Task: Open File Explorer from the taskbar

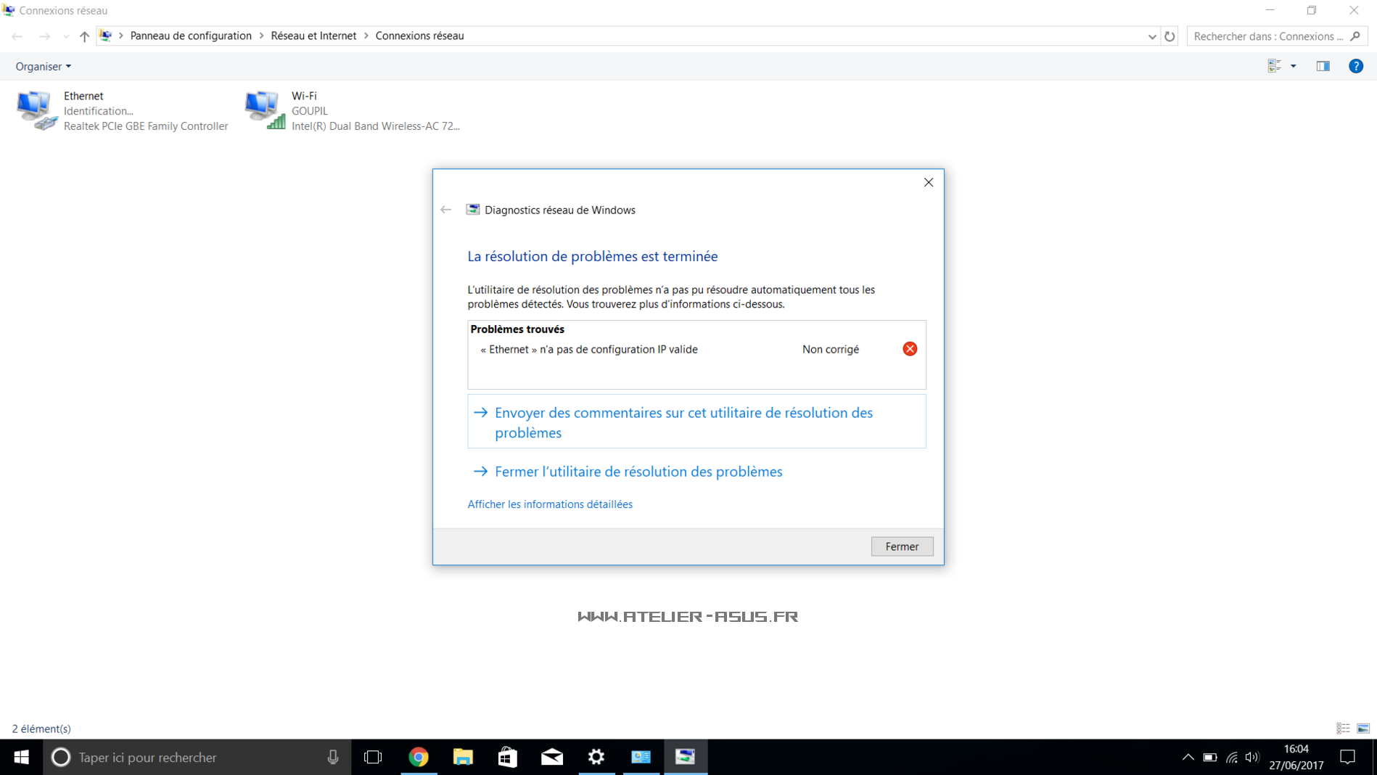Action: pos(463,757)
